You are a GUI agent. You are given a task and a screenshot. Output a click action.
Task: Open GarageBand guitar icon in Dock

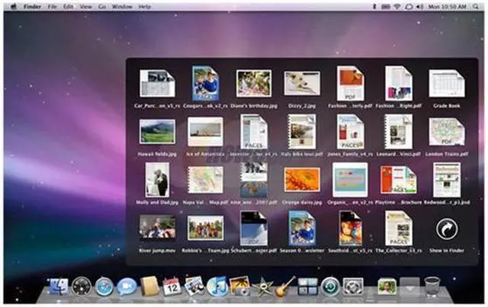tap(284, 286)
